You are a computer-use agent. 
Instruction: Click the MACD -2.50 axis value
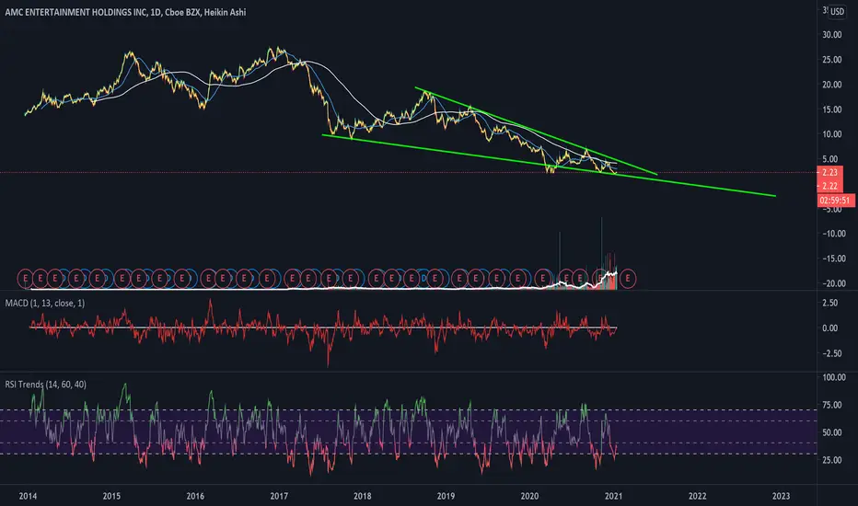pyautogui.click(x=830, y=353)
